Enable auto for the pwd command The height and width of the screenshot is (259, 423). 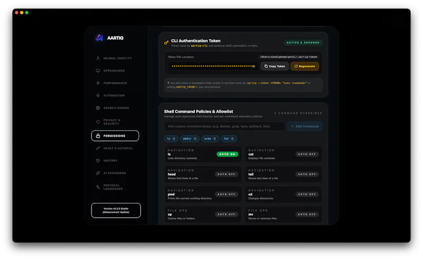point(226,194)
